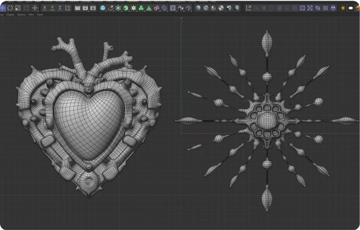The height and width of the screenshot is (230, 360).
Task: Open the solid green cube generator menu
Action: (126, 8)
